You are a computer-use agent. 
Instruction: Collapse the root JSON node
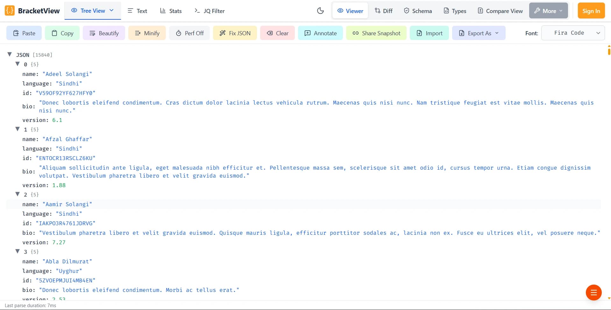[10, 54]
